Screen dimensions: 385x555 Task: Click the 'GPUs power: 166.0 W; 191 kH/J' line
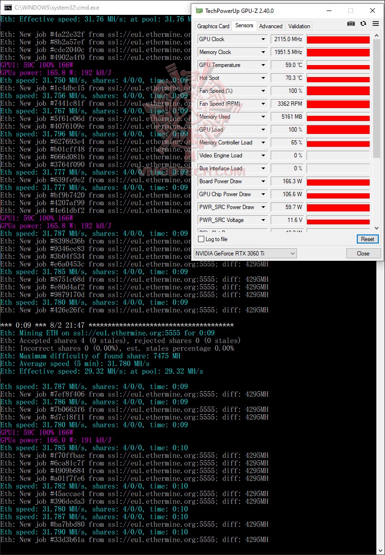pyautogui.click(x=55, y=440)
